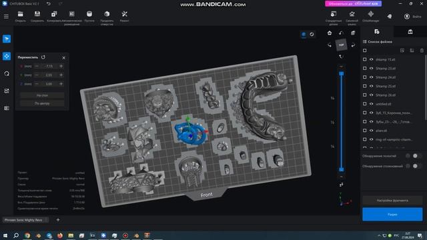Select the Rotate tool in left sidebar

(7, 74)
